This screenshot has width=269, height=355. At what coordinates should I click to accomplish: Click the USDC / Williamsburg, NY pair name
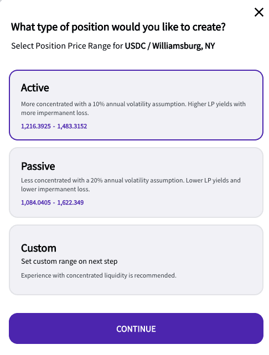pos(170,46)
